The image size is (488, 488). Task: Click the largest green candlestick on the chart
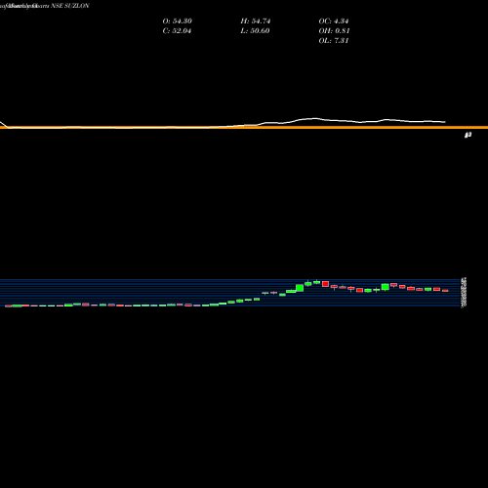(x=300, y=288)
